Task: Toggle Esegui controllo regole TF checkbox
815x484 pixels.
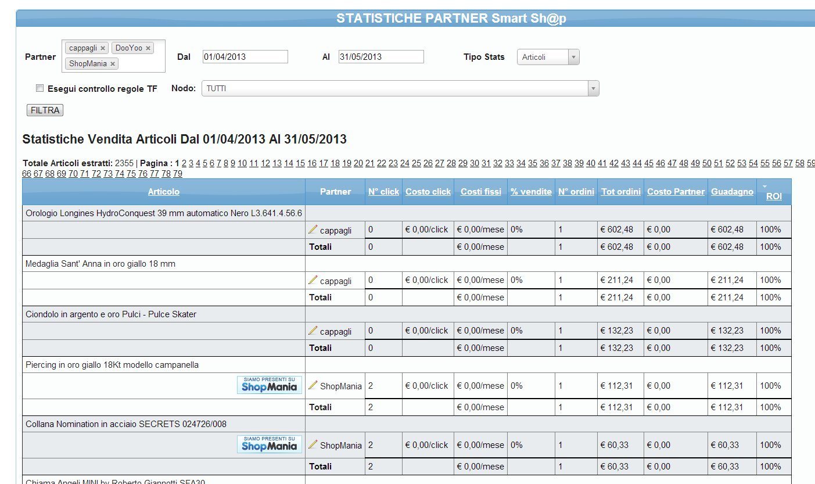Action: [40, 88]
